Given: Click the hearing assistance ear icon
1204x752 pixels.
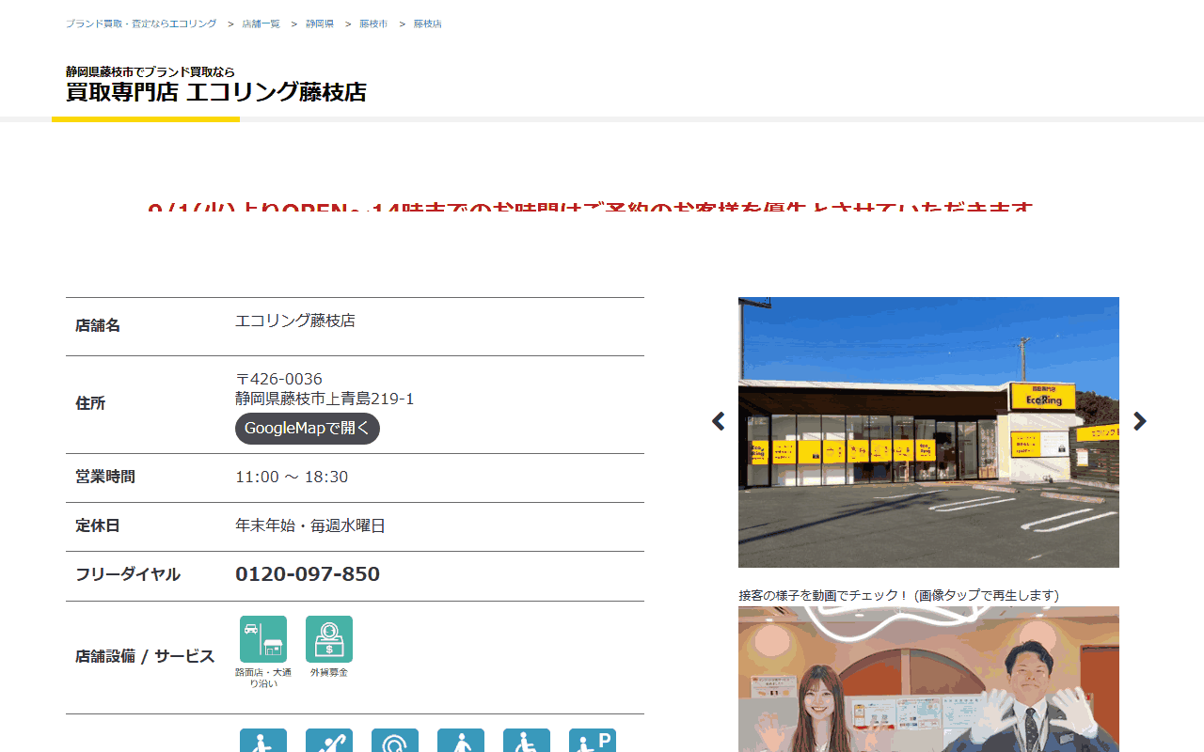Looking at the screenshot, I should tap(395, 741).
